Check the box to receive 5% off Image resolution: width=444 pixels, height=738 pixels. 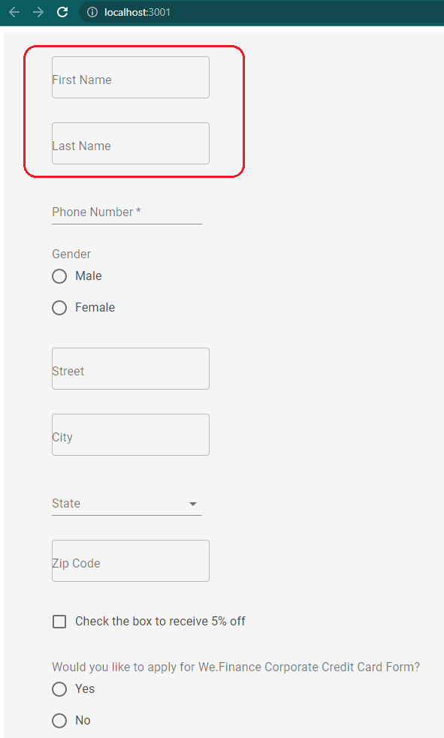(59, 622)
